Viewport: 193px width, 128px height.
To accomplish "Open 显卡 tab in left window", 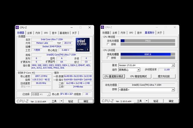I will point(54,33).
